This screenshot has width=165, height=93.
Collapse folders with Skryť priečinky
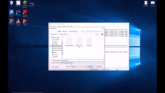point(54,67)
